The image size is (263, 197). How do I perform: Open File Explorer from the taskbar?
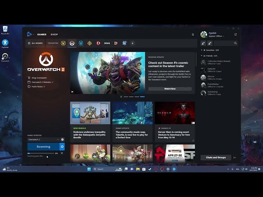(x=138, y=169)
